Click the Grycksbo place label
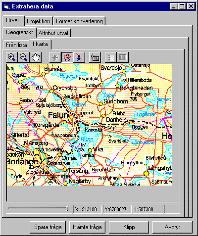The image size is (198, 236). pos(64,88)
